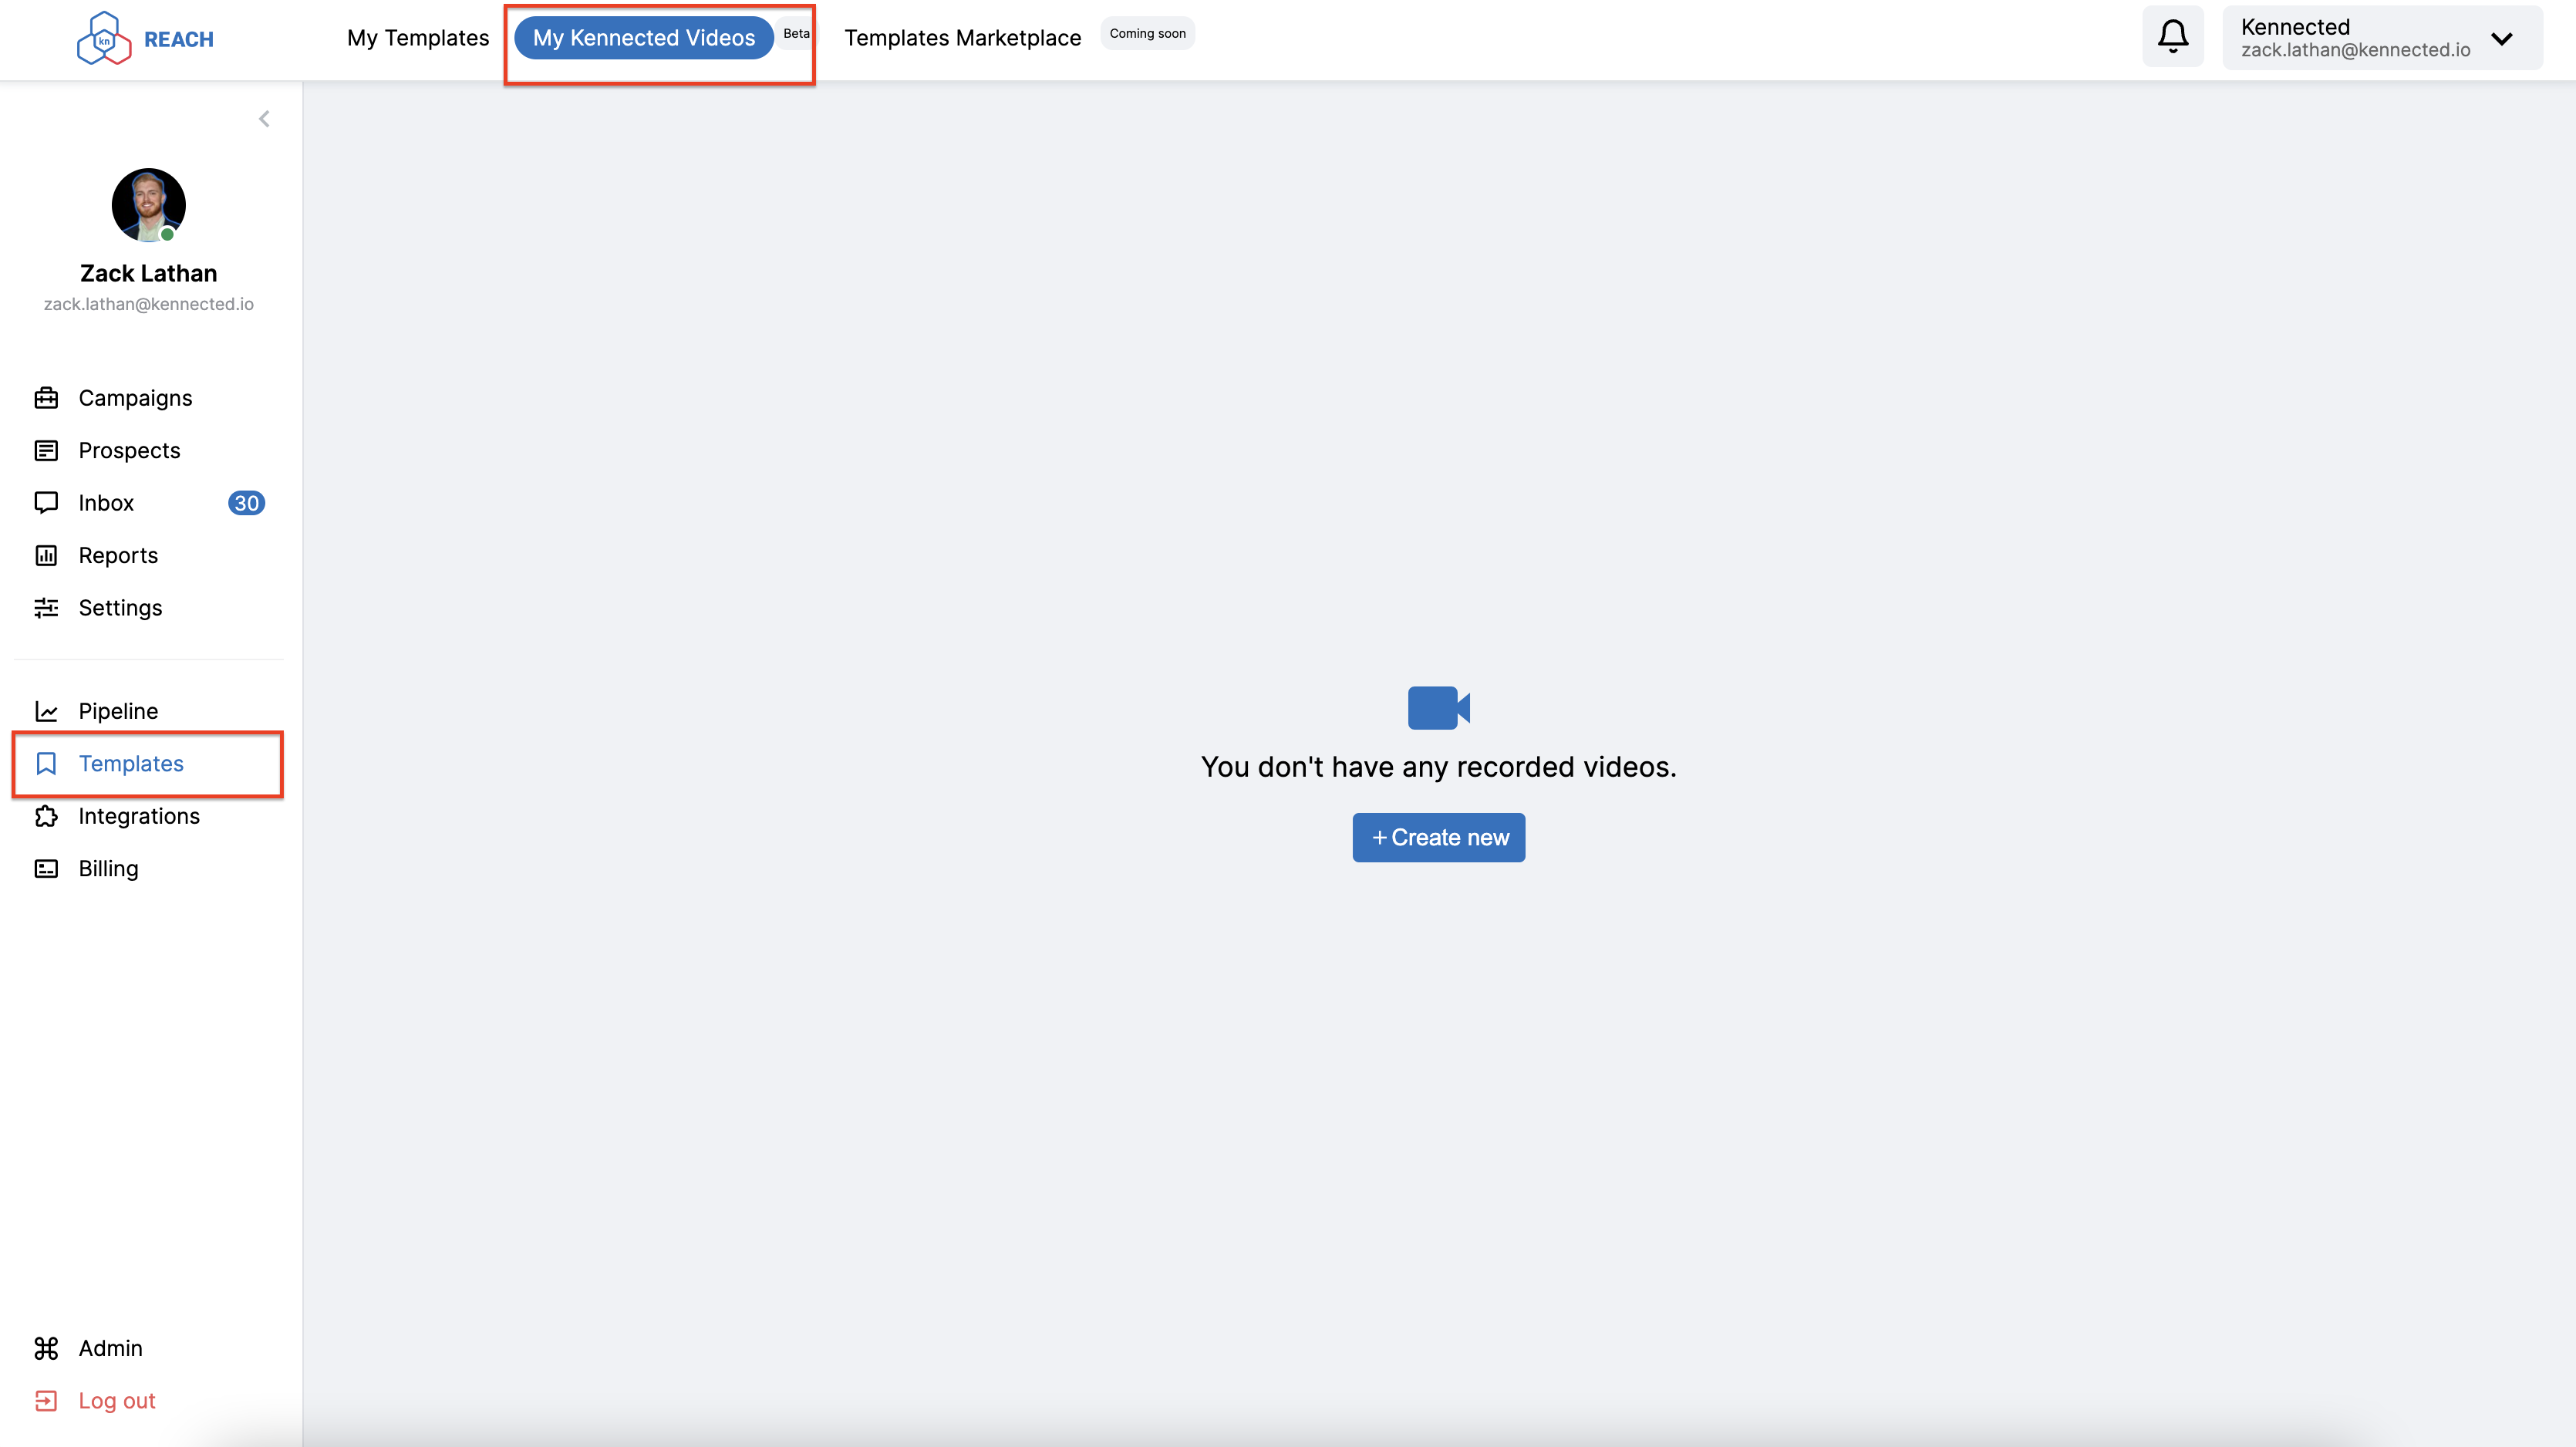
Task: Go to Billing
Action: click(108, 869)
